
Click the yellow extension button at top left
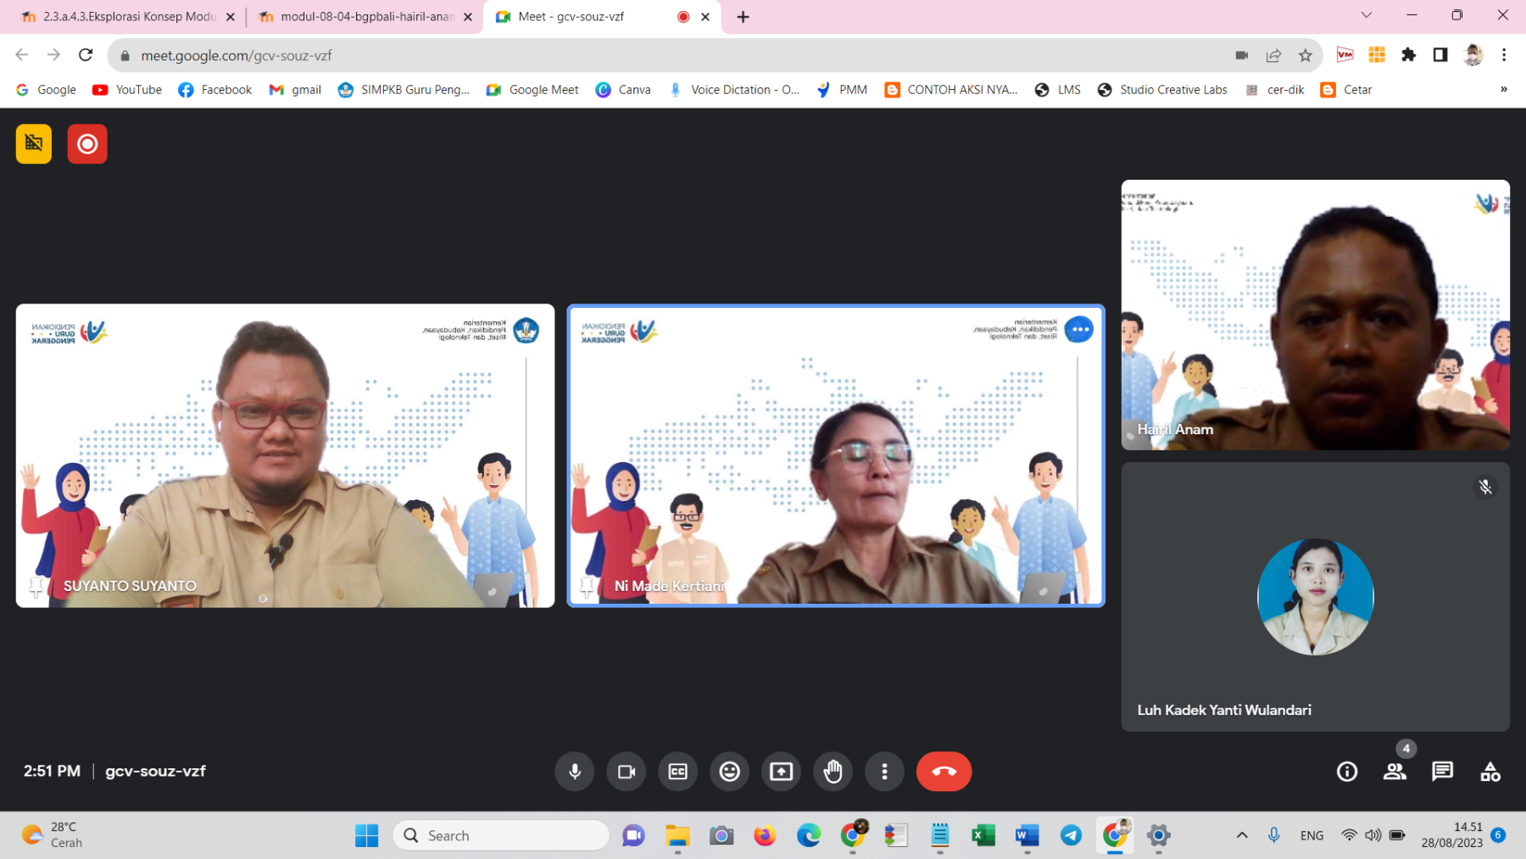[x=34, y=144]
